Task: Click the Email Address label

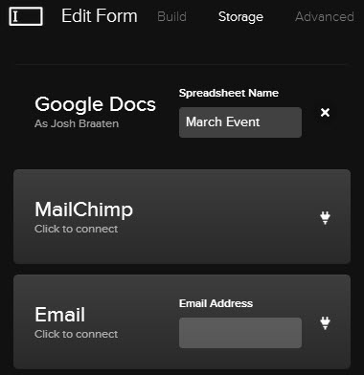Action: [216, 303]
